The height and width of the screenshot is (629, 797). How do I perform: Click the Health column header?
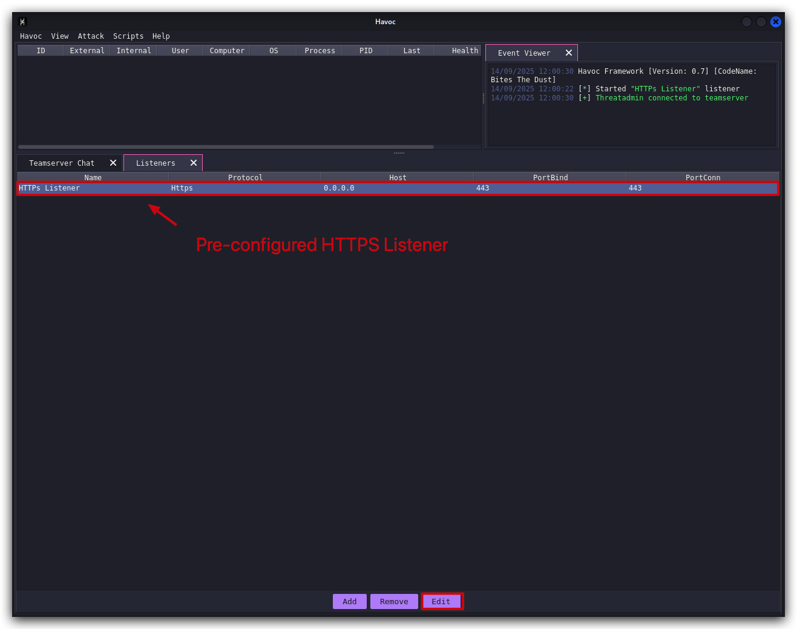pos(458,51)
